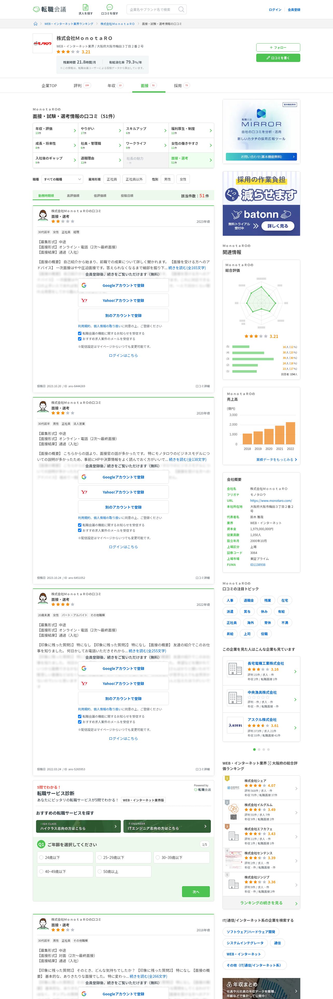The height and width of the screenshot is (999, 333).
Task: Uncheck 転職会議の機能に関するお知らせ in second review
Action: [x=80, y=525]
